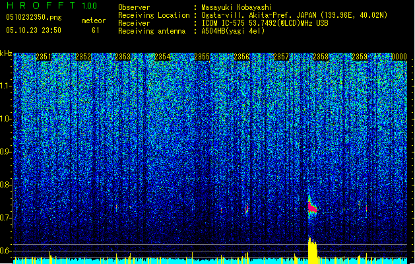The image size is (415, 264).
Task: Click the meteor label
Action: pos(94,20)
